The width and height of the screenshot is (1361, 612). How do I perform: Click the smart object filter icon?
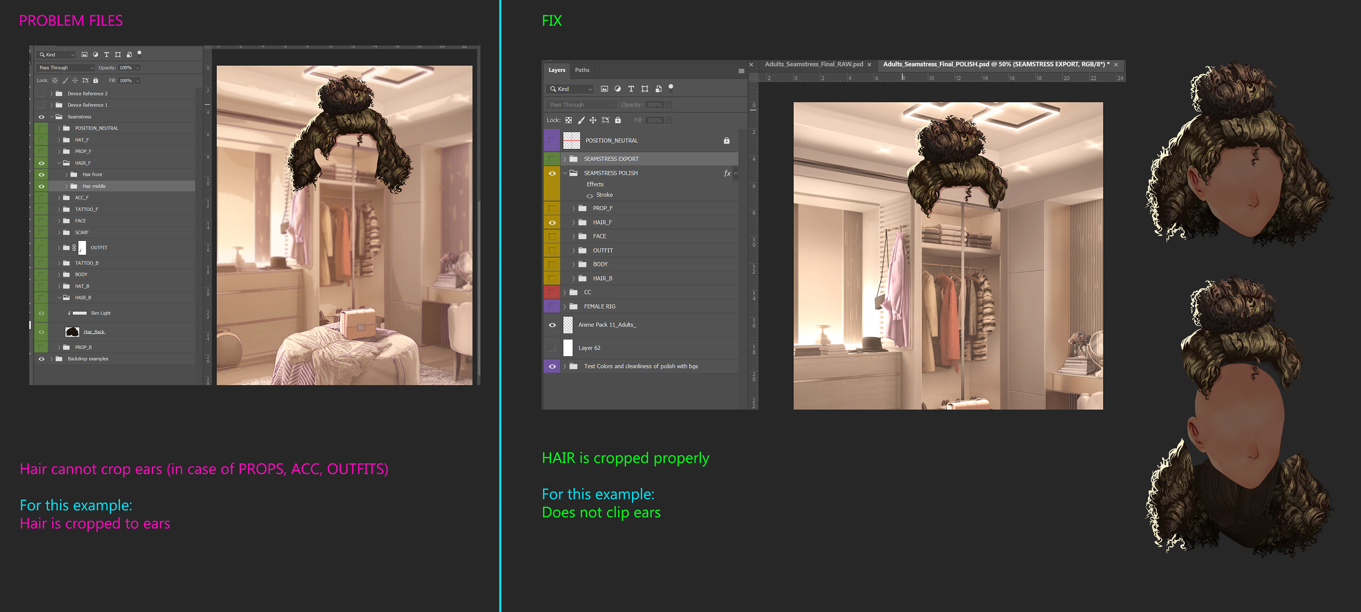(x=658, y=89)
